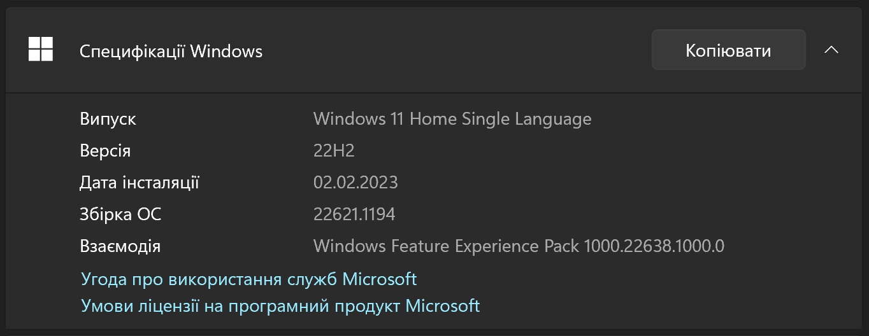Image resolution: width=869 pixels, height=336 pixels.
Task: Open Угода про використання служб Microsoft link
Action: click(x=248, y=279)
